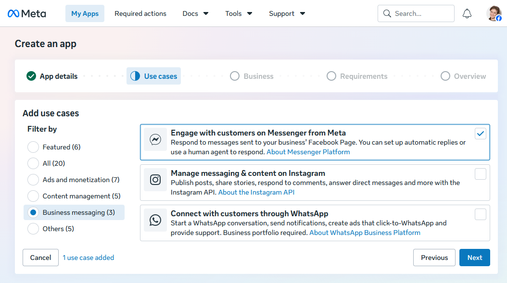Click the search magnifier icon
The image size is (507, 283).
[387, 13]
